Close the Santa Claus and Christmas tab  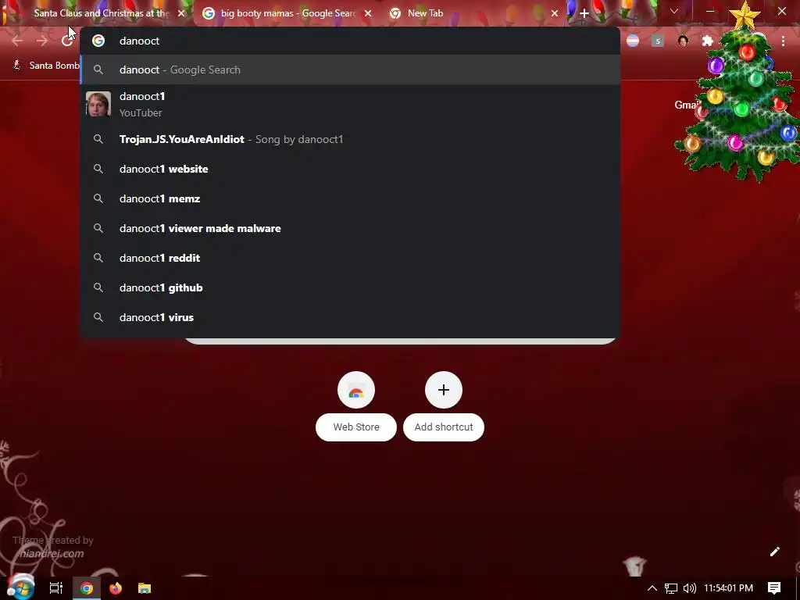181,13
